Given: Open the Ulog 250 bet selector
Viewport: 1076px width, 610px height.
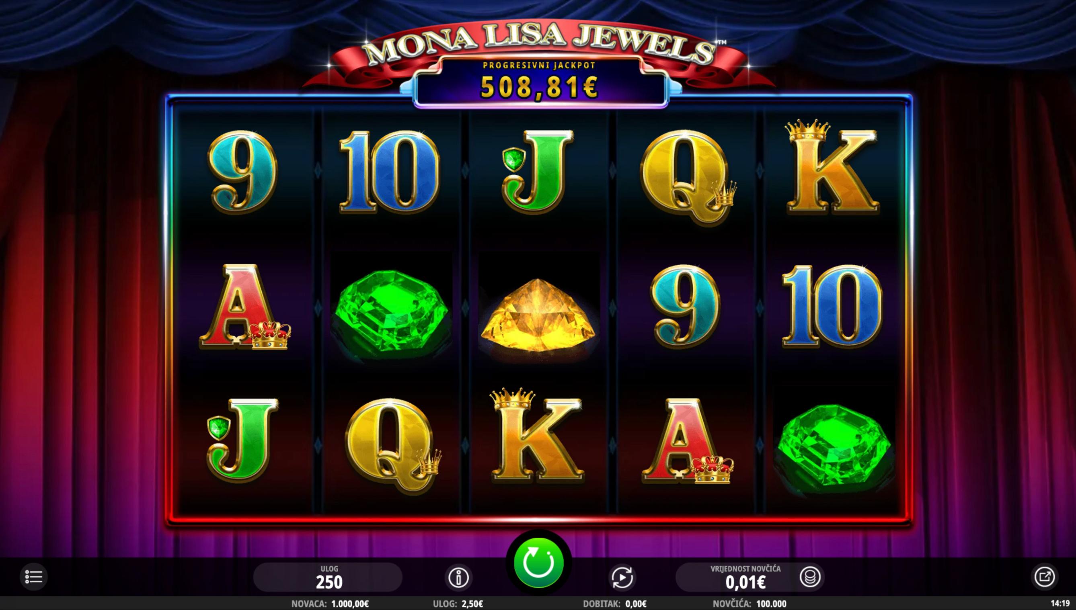Looking at the screenshot, I should [328, 577].
